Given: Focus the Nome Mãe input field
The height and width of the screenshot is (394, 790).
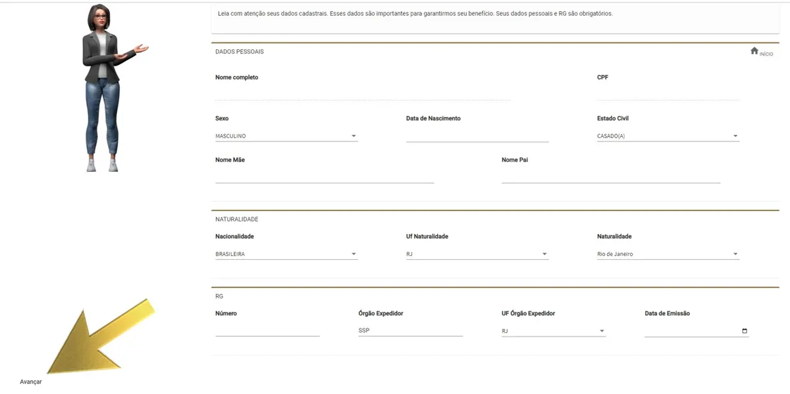Looking at the screenshot, I should coord(324,176).
